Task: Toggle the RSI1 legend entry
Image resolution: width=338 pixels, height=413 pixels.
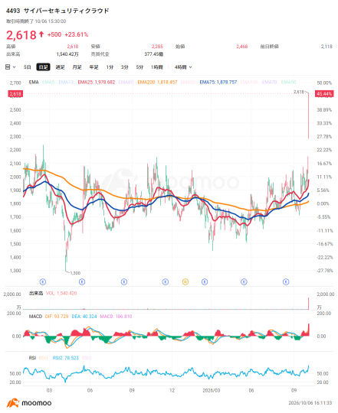Action: (x=44, y=358)
